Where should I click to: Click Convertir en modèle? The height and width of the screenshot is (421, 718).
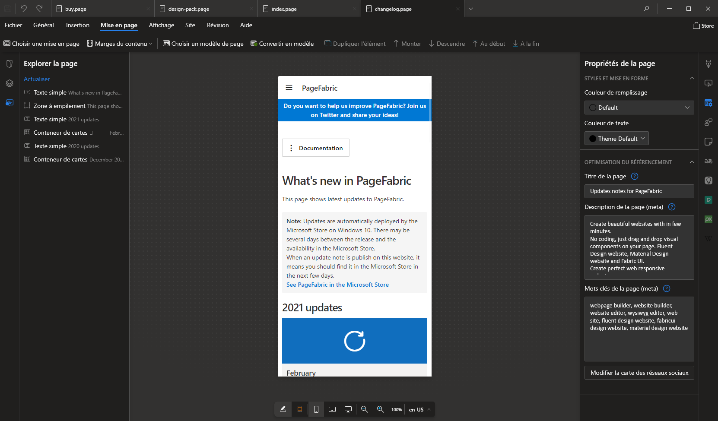282,44
